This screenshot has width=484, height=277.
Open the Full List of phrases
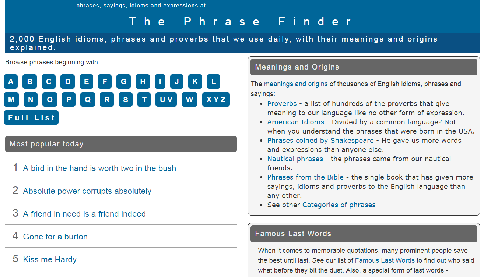click(x=31, y=117)
